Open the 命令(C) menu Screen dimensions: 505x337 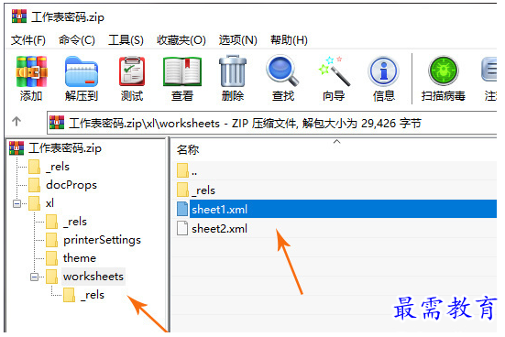[77, 40]
